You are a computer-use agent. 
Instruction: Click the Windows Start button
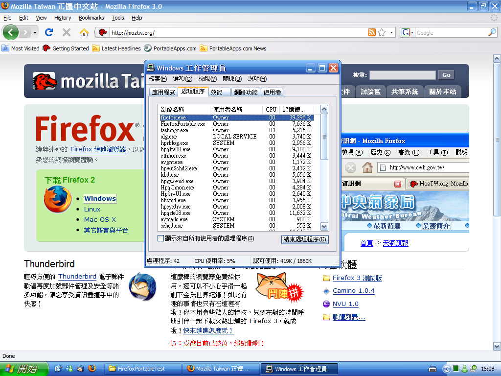coord(24,369)
